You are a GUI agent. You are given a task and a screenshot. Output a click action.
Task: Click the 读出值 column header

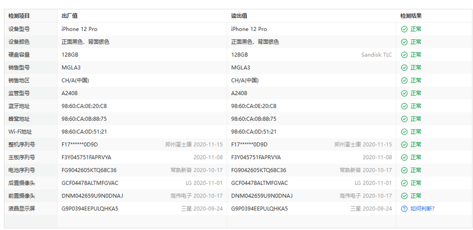pyautogui.click(x=239, y=16)
